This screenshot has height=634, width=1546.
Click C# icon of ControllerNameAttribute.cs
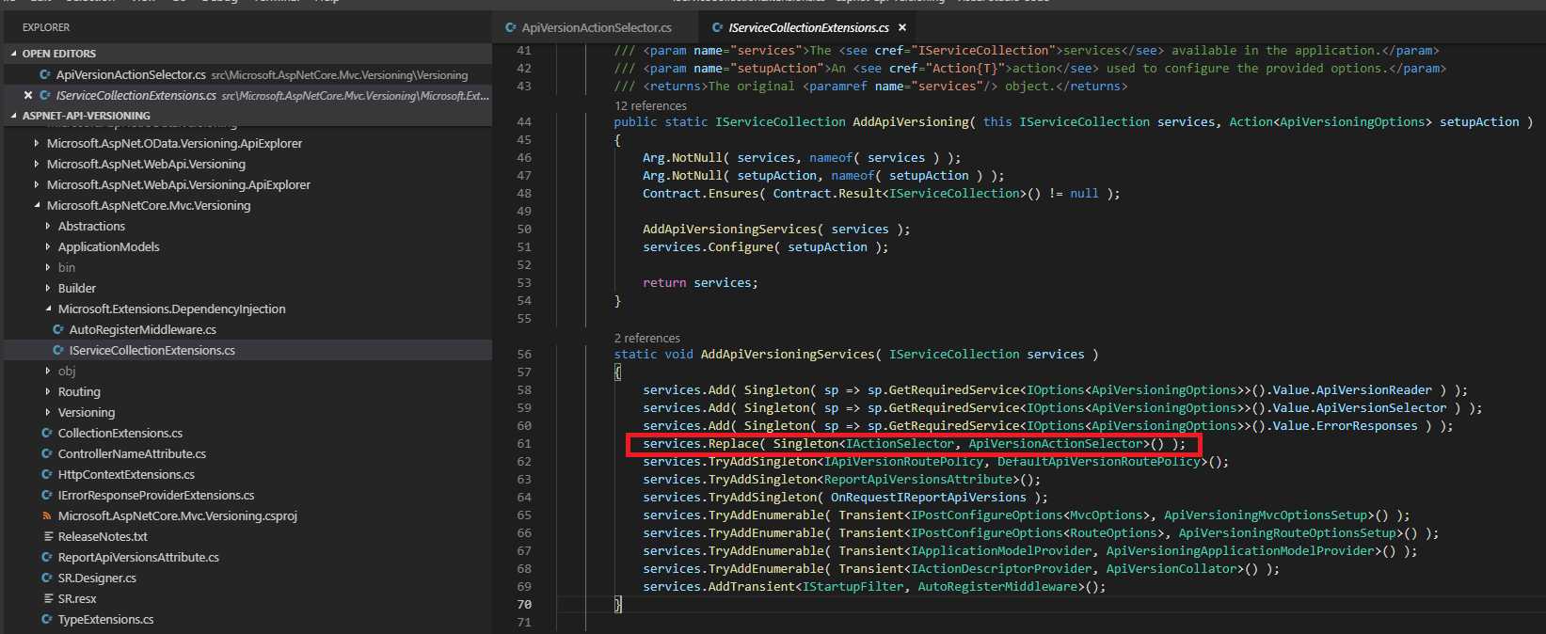[47, 453]
